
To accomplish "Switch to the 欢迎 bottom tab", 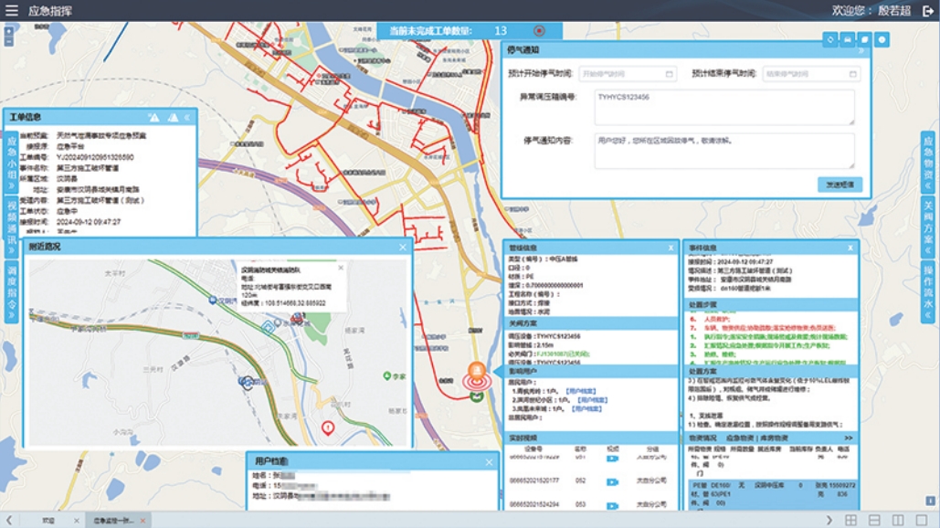I will [48, 520].
